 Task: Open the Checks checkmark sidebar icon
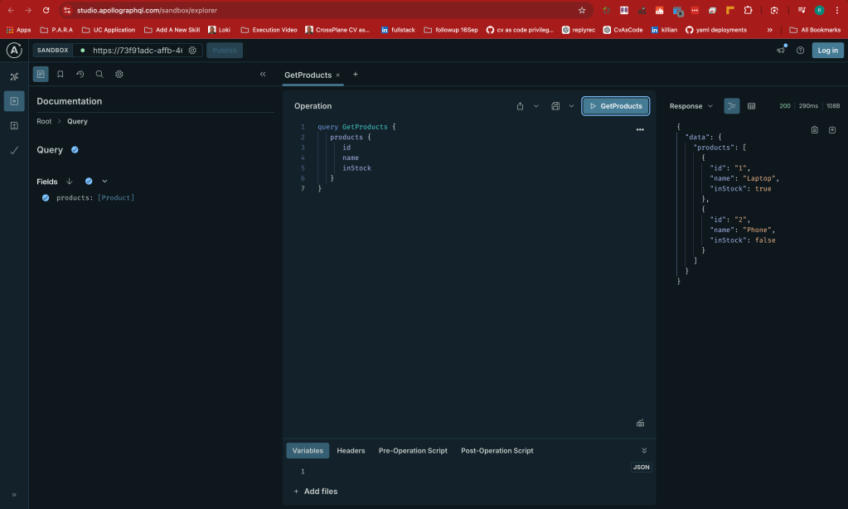click(x=14, y=150)
